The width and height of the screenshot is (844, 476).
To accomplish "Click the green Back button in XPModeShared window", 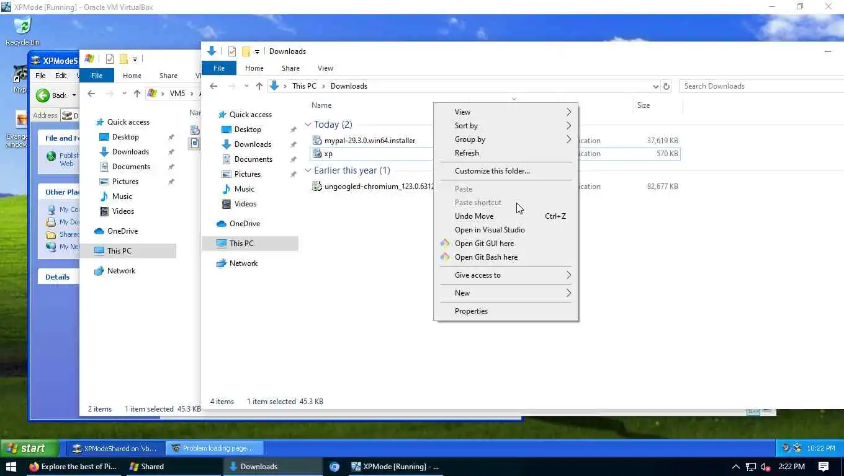I will point(52,95).
